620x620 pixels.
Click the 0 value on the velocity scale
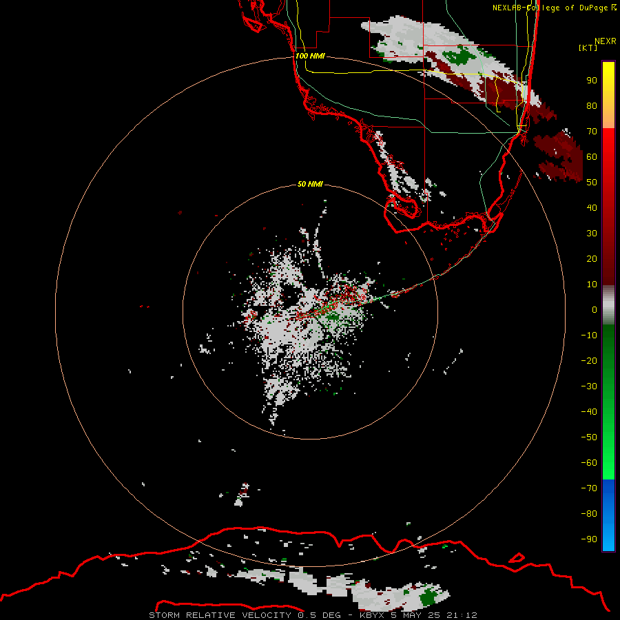[x=595, y=309]
